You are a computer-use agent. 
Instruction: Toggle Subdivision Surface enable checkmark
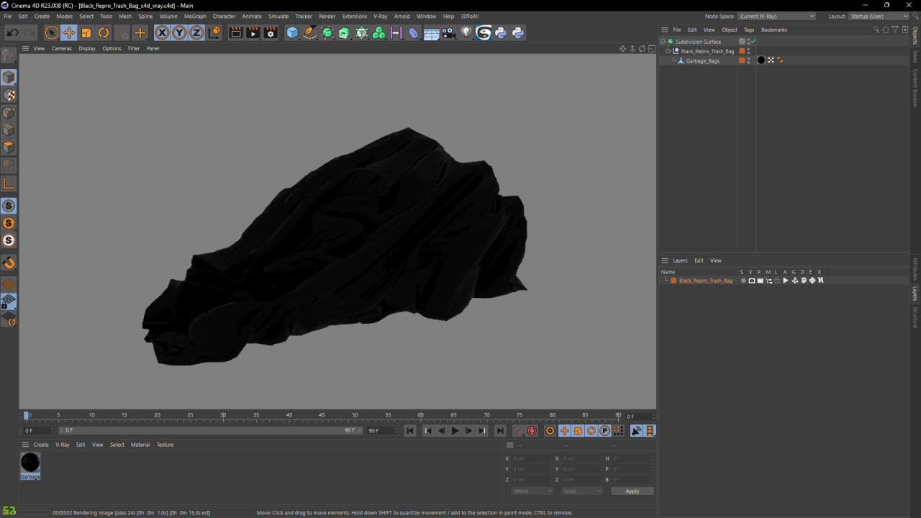coord(753,42)
